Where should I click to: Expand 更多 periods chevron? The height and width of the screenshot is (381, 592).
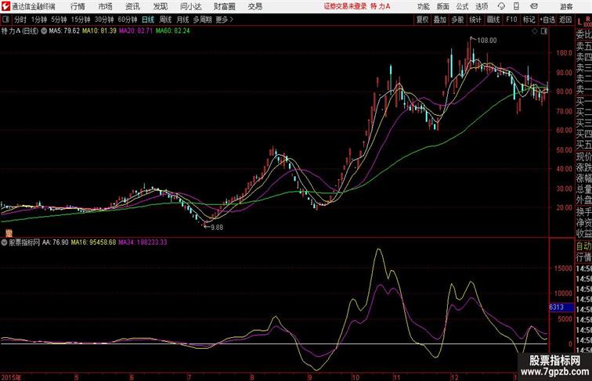(x=224, y=20)
